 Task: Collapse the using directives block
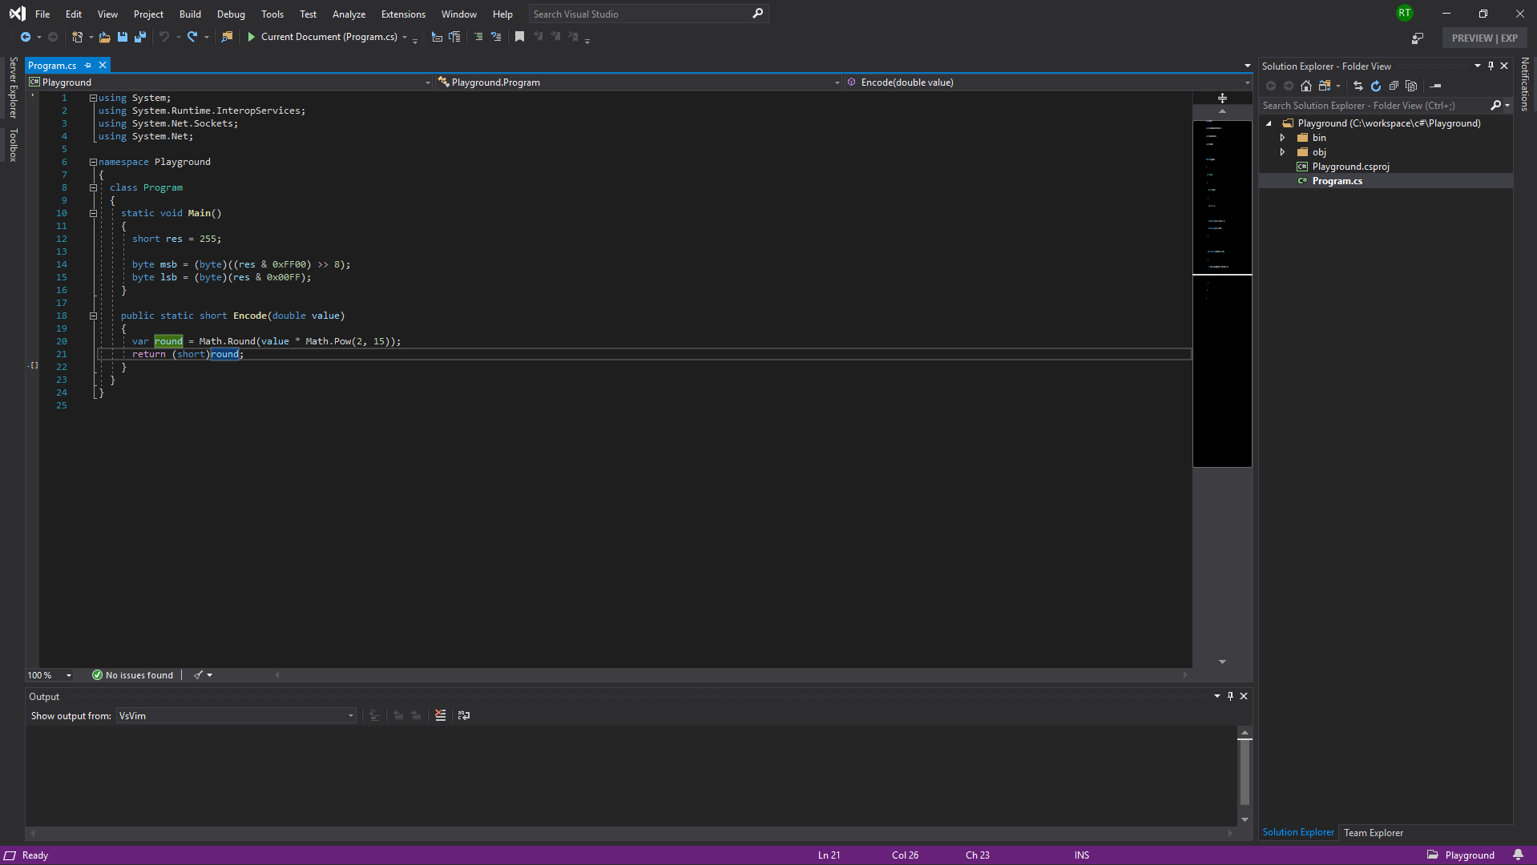93,98
